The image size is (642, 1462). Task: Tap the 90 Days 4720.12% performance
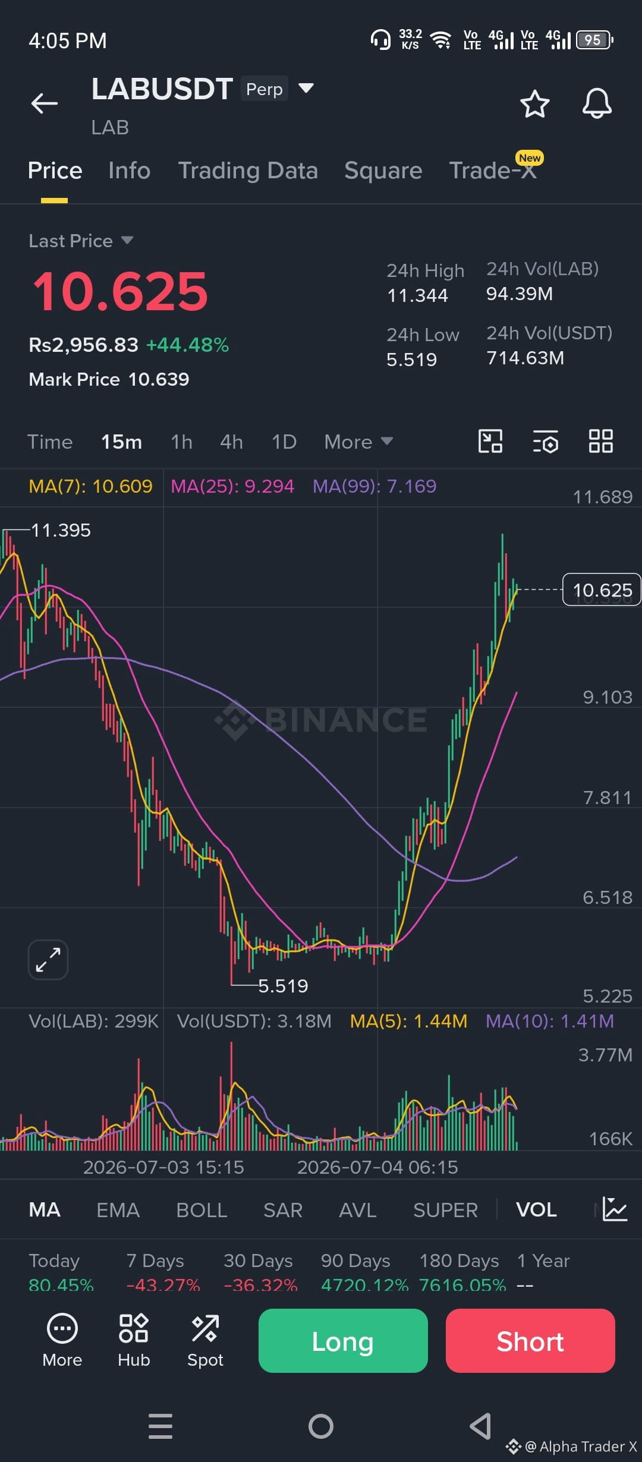tap(365, 1272)
